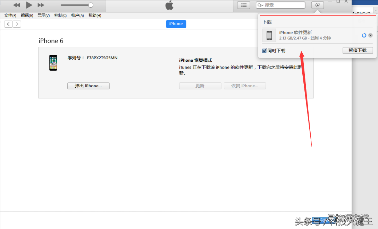The width and height of the screenshot is (378, 229).
Task: Click the iPhone 6 title text
Action: 51,41
